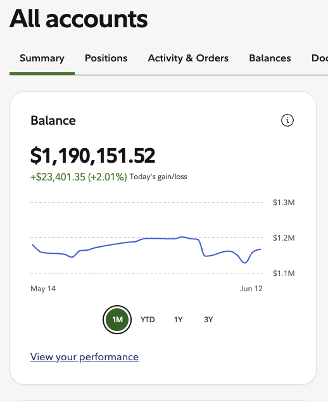Screen dimensions: 328x402
Task: Click the All accounts heading
Action: click(79, 18)
